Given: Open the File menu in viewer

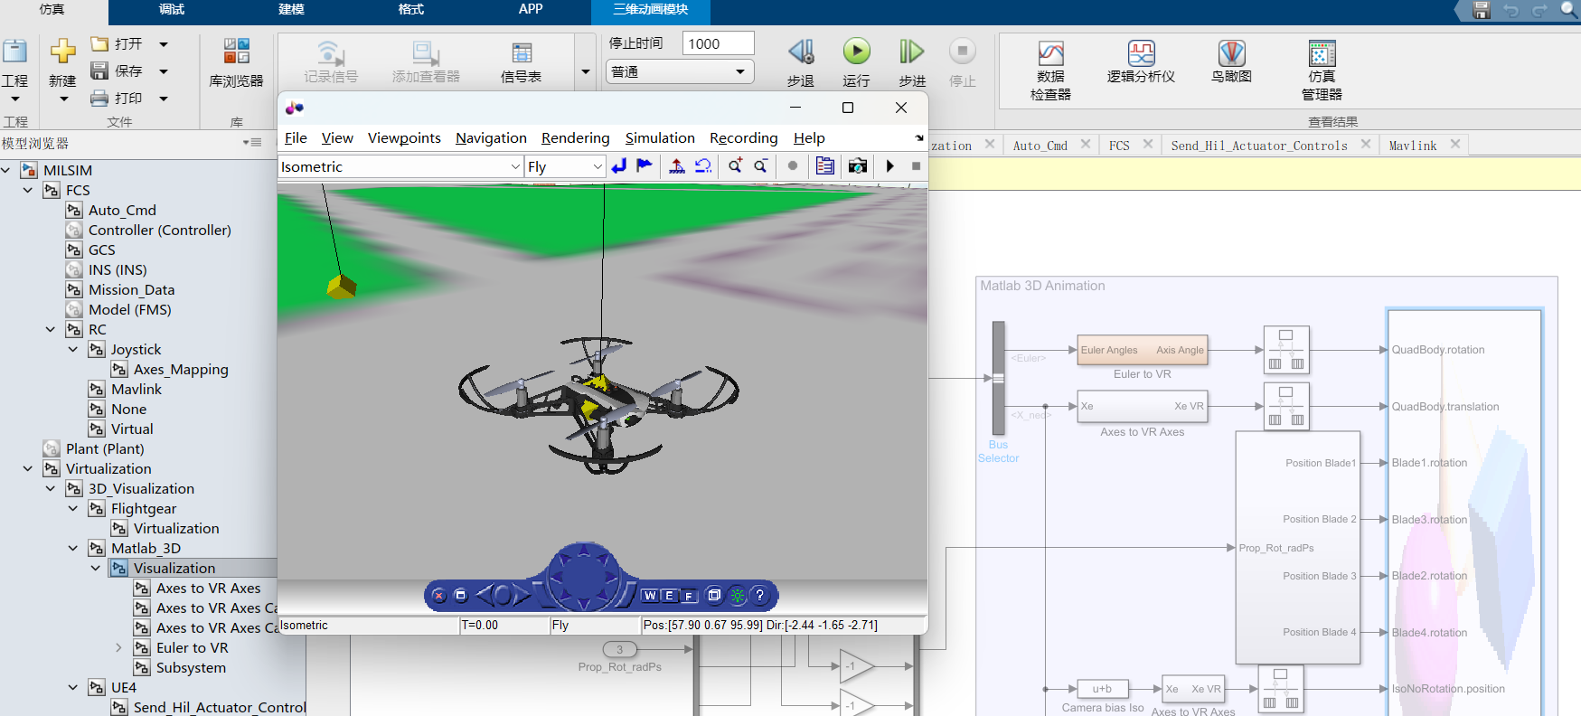Looking at the screenshot, I should [x=296, y=137].
